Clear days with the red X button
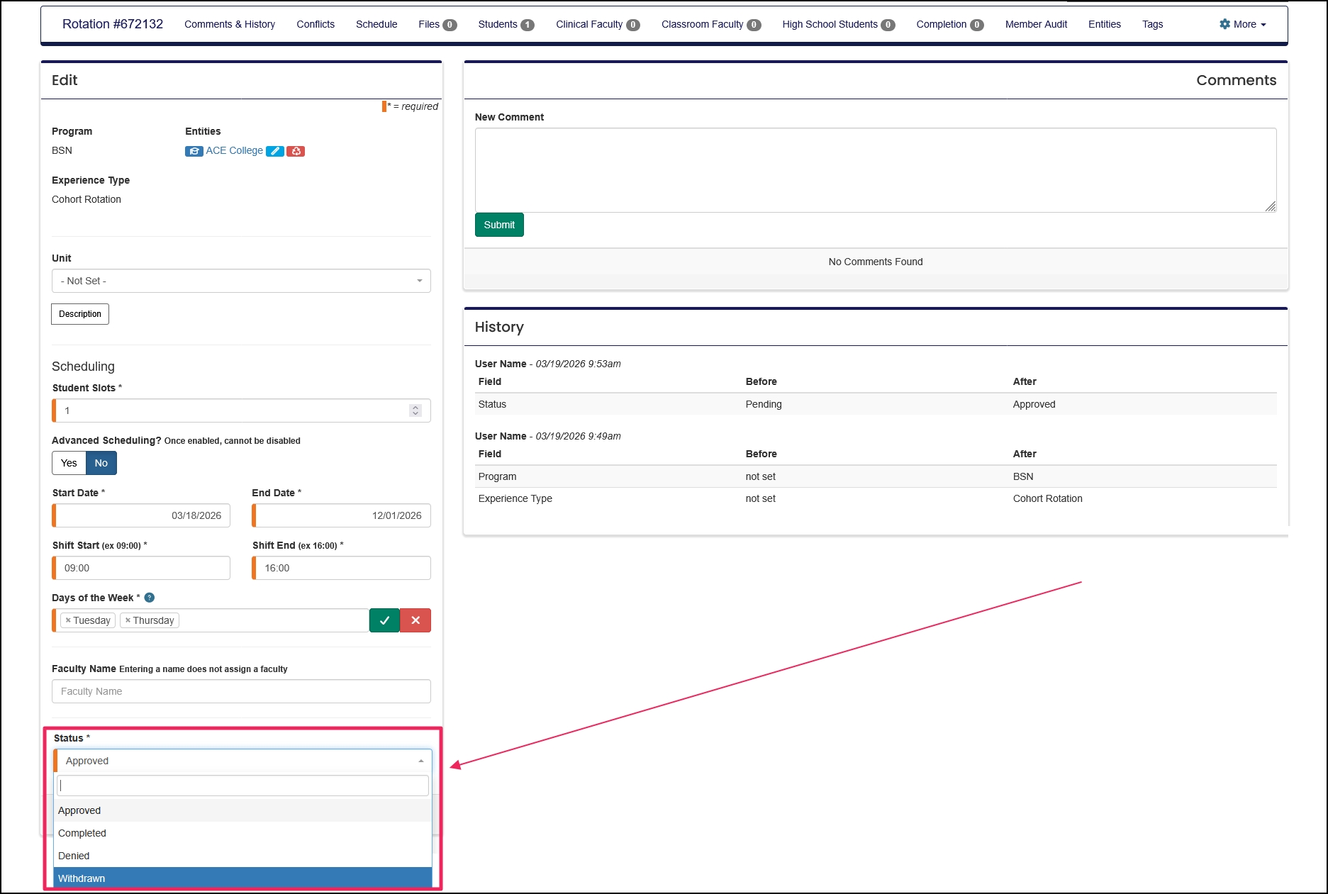Viewport: 1328px width, 894px height. 415,620
